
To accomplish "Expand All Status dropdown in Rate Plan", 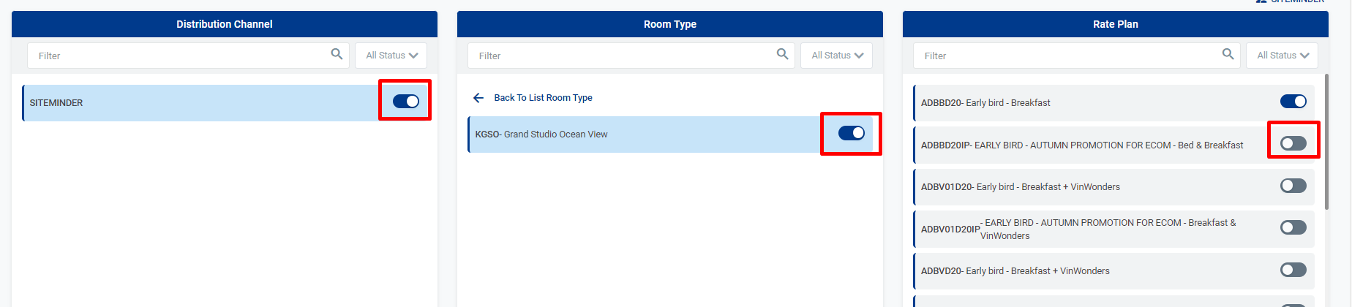I will pos(1282,56).
